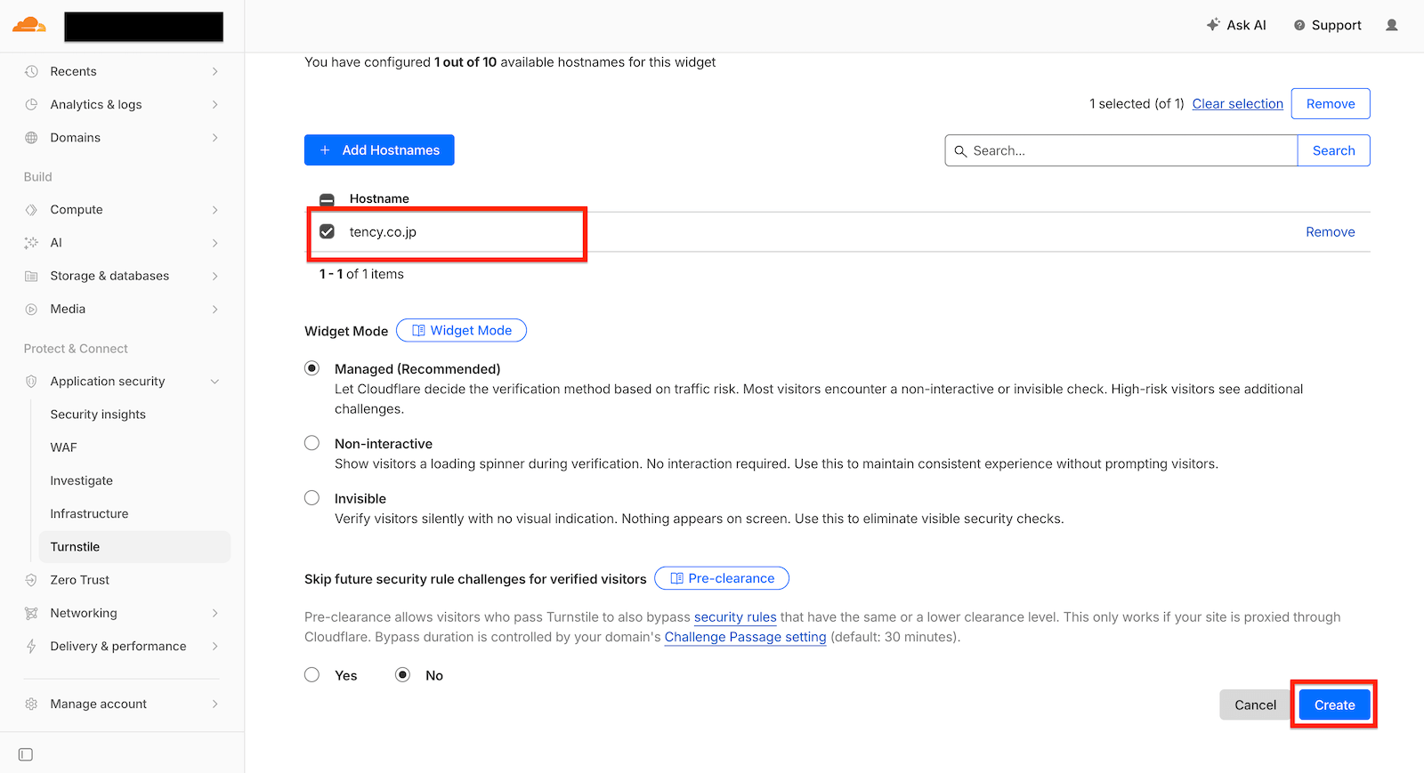The image size is (1424, 773).
Task: Expand the Compute menu chevron
Action: 214,210
